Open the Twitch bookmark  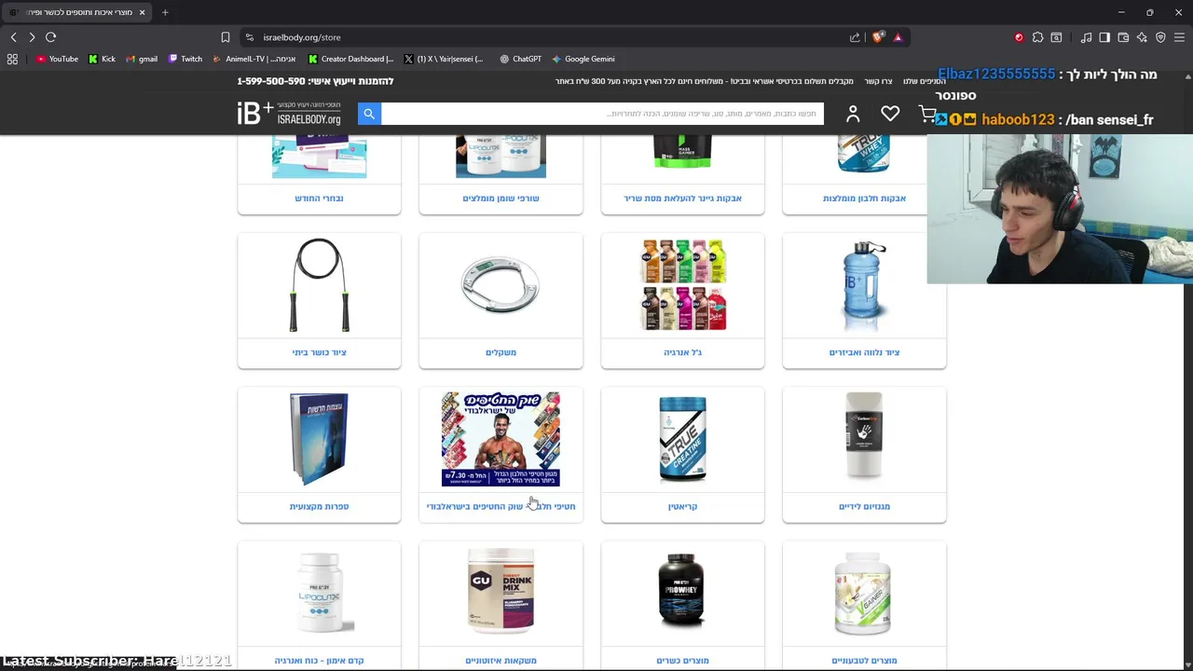pyautogui.click(x=185, y=59)
